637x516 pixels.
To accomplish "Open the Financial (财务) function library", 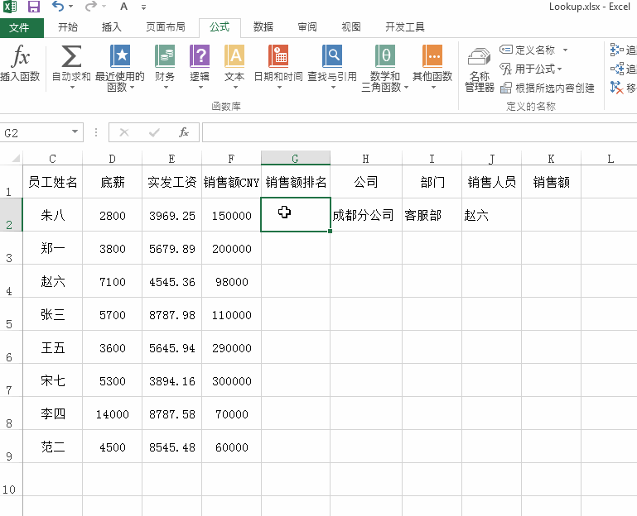I will click(x=165, y=67).
